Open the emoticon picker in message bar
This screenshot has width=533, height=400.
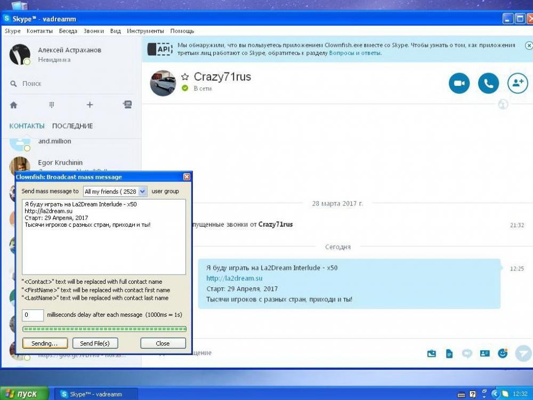502,353
